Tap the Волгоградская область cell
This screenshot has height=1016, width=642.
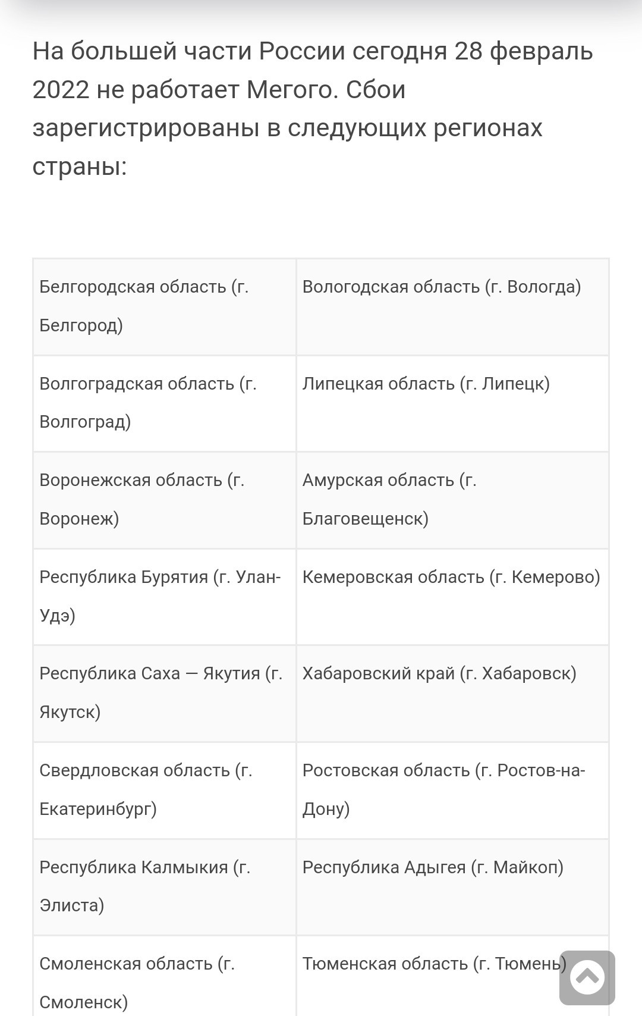[165, 404]
